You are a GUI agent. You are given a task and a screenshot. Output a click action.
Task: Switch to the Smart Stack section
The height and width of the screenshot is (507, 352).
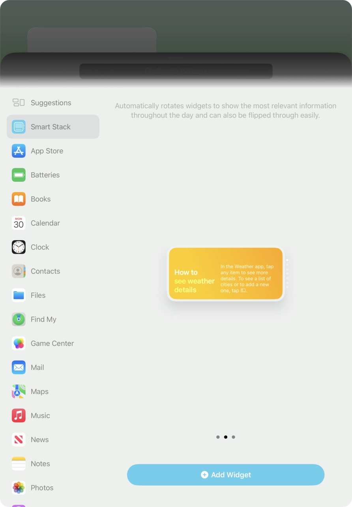click(x=51, y=127)
